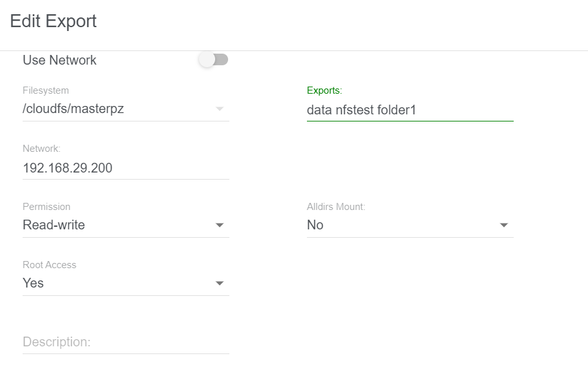This screenshot has width=588, height=367.
Task: Click the Alldirs Mount field label
Action: pyautogui.click(x=336, y=207)
